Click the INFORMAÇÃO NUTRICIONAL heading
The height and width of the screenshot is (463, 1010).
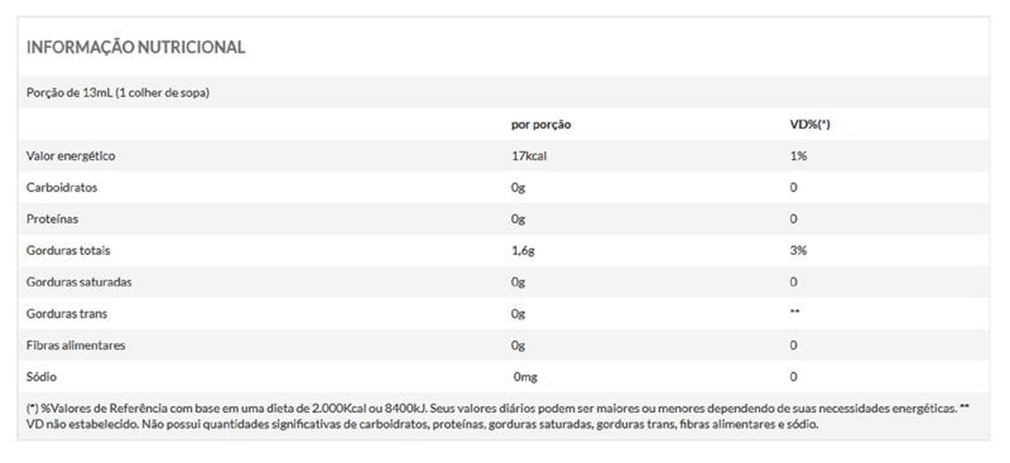coord(135,47)
